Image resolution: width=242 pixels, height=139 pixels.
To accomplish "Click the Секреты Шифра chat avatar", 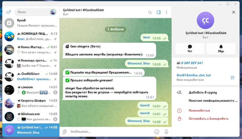I will tap(9, 103).
